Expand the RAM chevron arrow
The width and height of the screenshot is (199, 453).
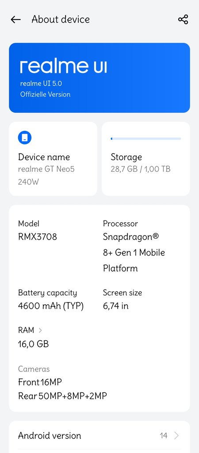40,330
